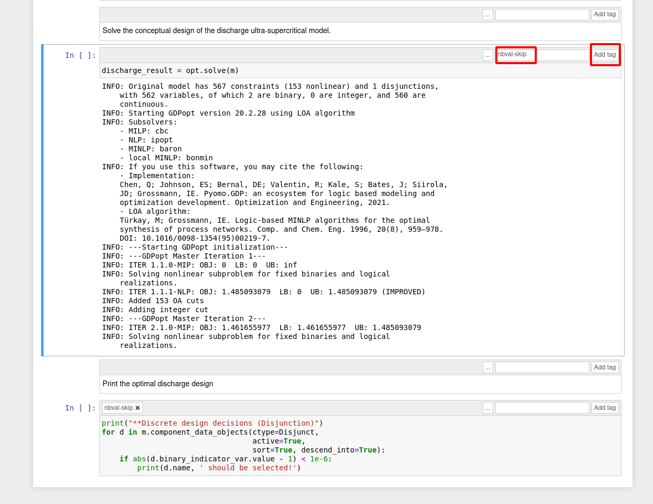This screenshot has height=504, width=653.
Task: Click the 'In [ ]:' prompt of print cell
Action: tap(80, 408)
